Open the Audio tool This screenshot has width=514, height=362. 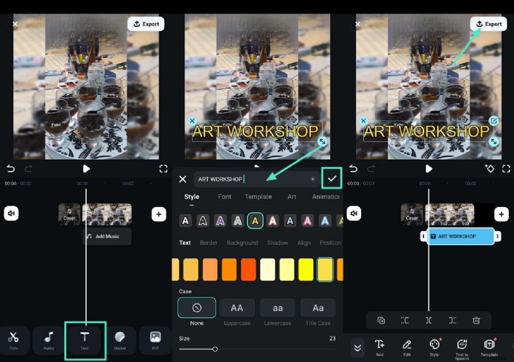point(49,339)
